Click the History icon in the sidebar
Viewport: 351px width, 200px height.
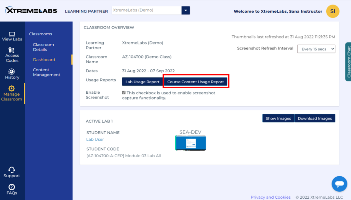(12, 72)
